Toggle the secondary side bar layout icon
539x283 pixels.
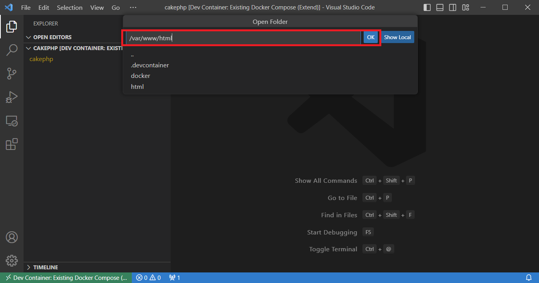[452, 7]
